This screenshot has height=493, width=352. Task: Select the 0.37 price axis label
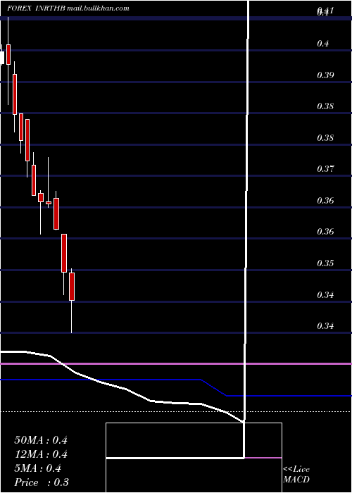pos(325,169)
